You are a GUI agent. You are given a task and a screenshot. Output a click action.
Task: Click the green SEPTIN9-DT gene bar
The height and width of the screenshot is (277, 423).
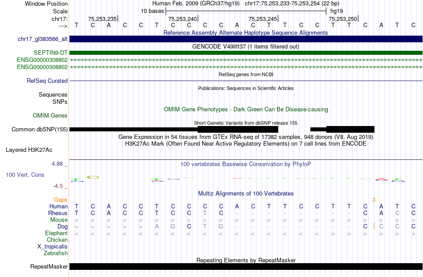(x=246, y=53)
